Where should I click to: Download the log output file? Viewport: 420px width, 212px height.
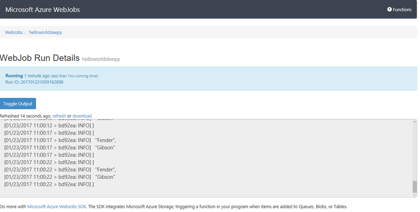click(x=82, y=116)
